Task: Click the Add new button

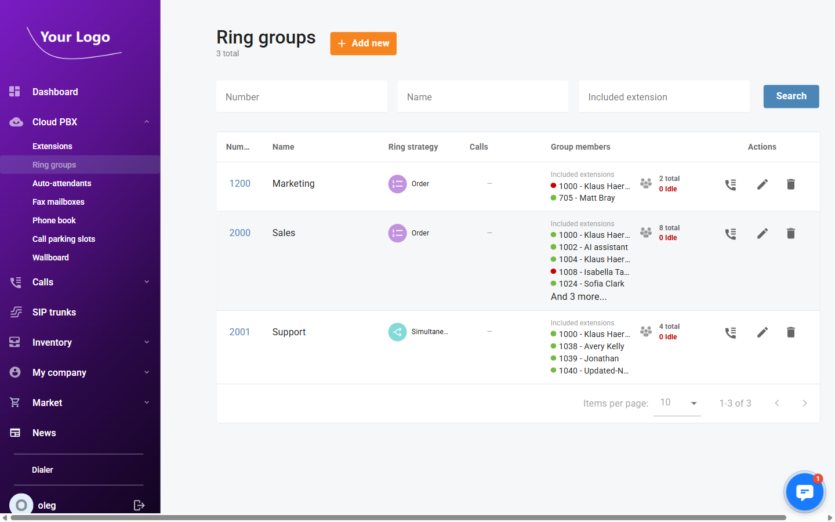Action: [x=363, y=43]
